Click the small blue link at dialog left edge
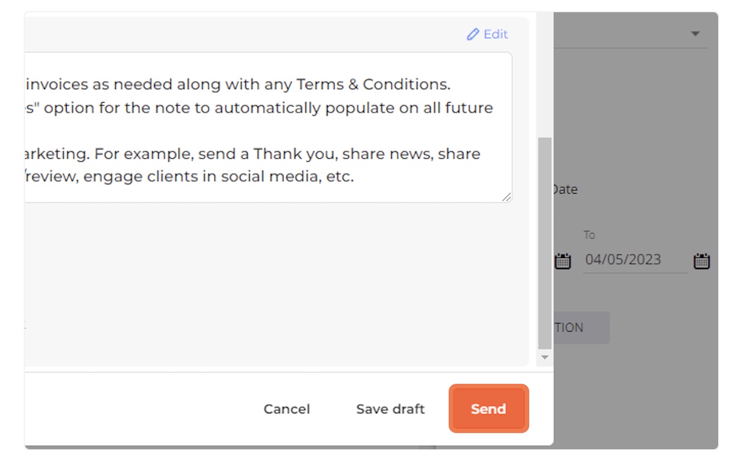735x458 pixels. pos(25,325)
